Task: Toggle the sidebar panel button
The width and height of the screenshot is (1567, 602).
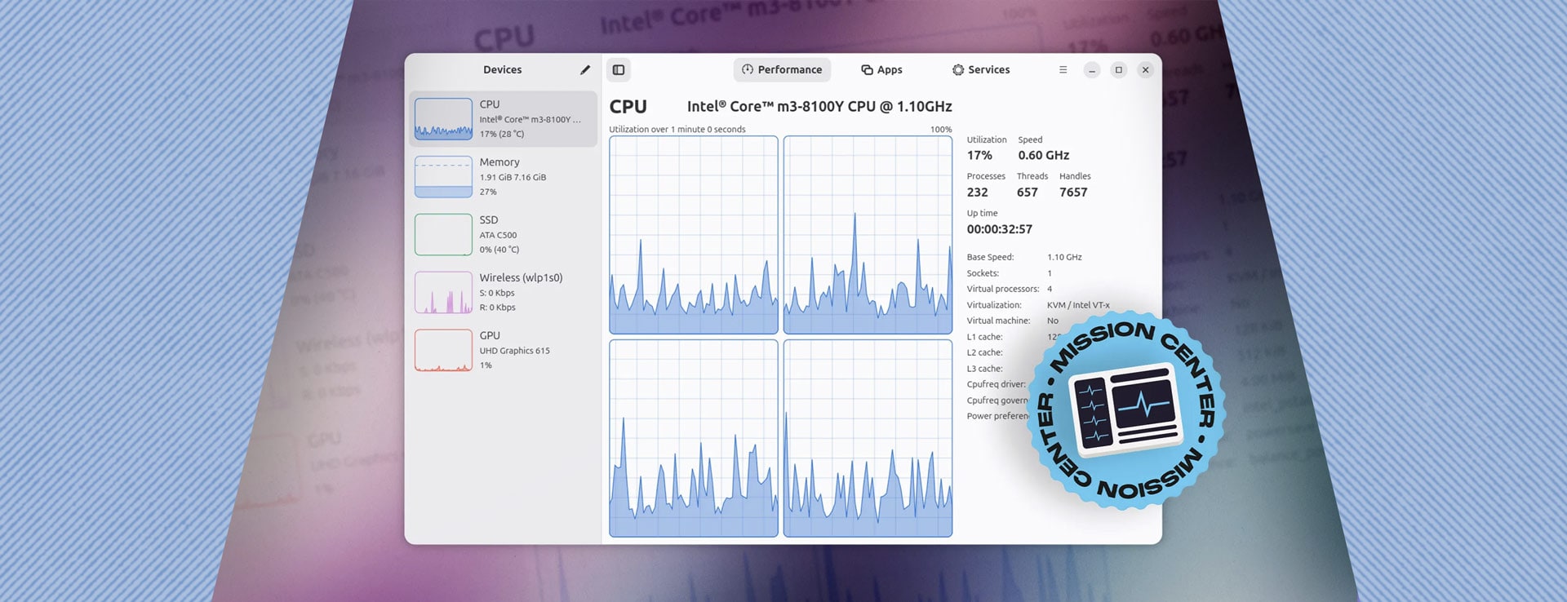Action: 619,70
